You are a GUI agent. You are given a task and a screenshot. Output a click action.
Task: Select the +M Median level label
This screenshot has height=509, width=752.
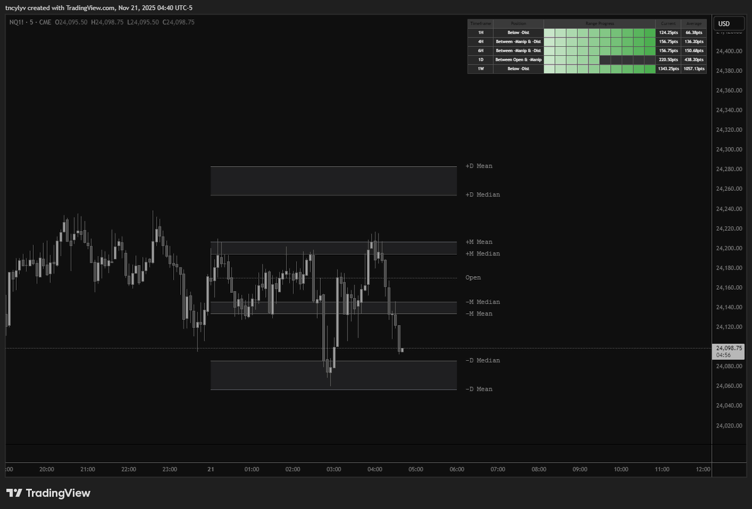[x=483, y=254]
